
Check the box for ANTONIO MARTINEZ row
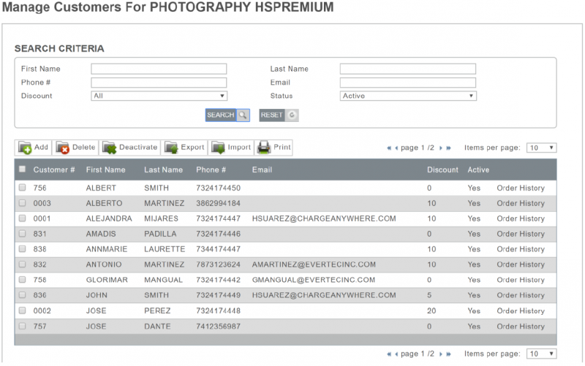click(23, 264)
